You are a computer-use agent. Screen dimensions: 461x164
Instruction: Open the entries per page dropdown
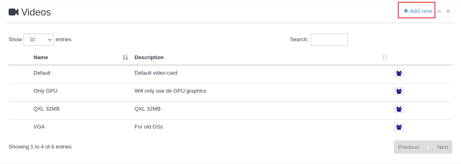point(38,40)
